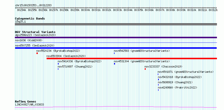Screen dimensions: 224x110
Task: Click the 80300k ruler tick label
Action: (x=86, y=10)
